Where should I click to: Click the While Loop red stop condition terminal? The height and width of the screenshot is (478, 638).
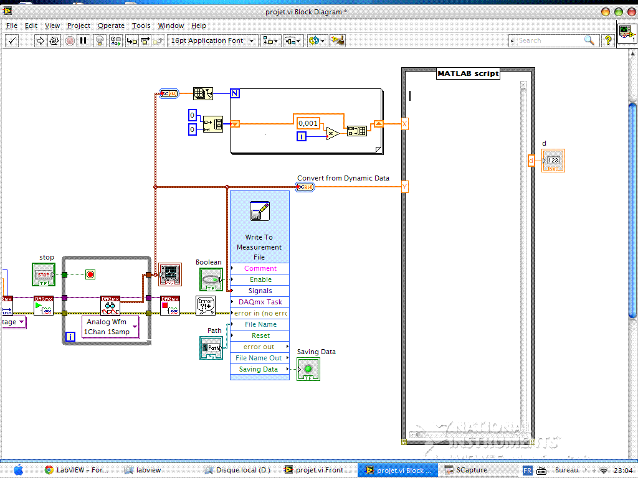point(90,274)
